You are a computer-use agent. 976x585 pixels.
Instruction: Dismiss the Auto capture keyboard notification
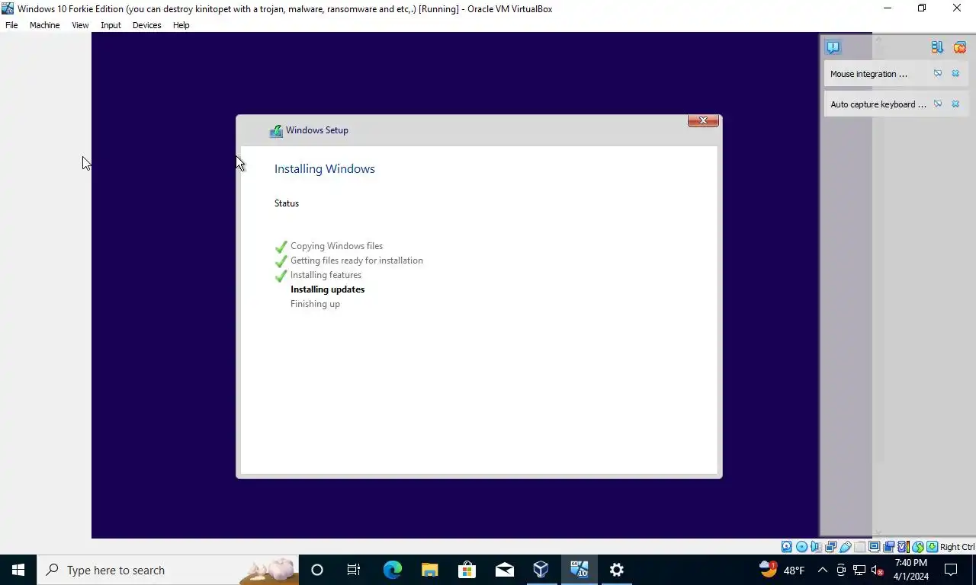(x=955, y=104)
